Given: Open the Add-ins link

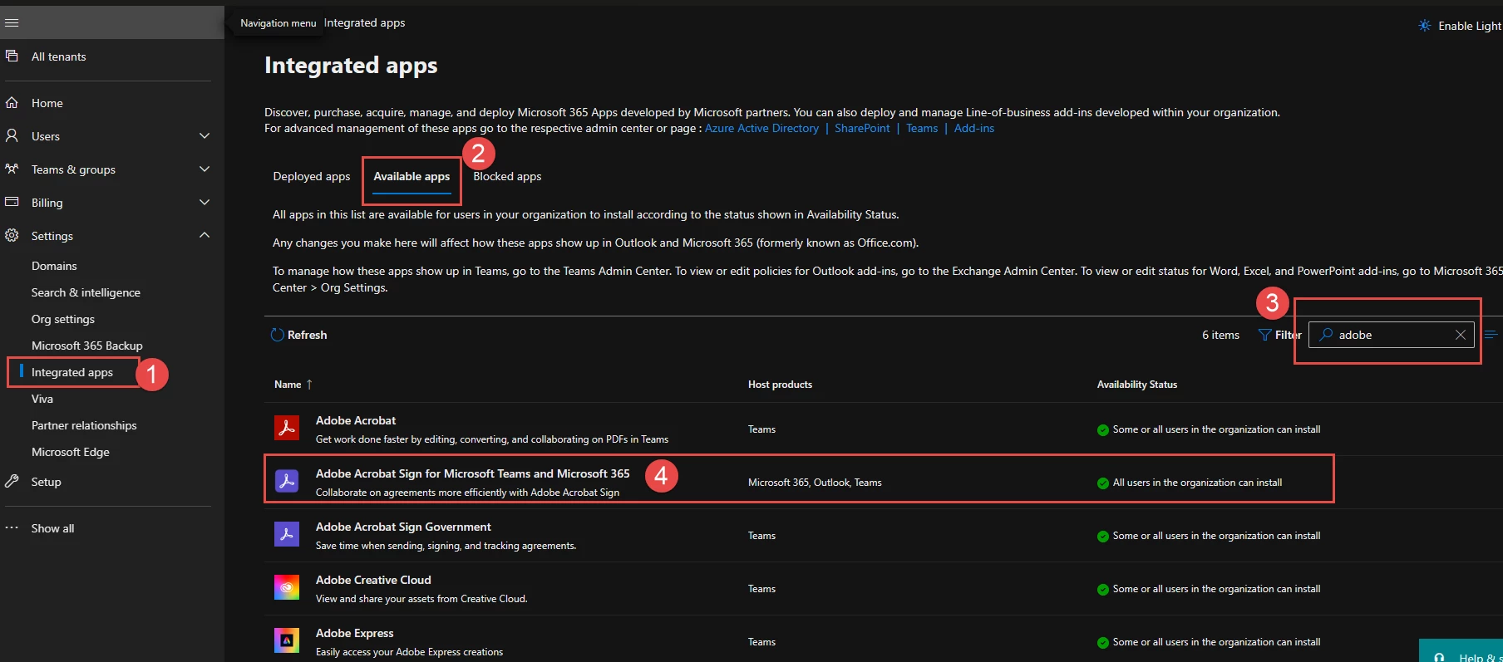Looking at the screenshot, I should click(x=974, y=128).
